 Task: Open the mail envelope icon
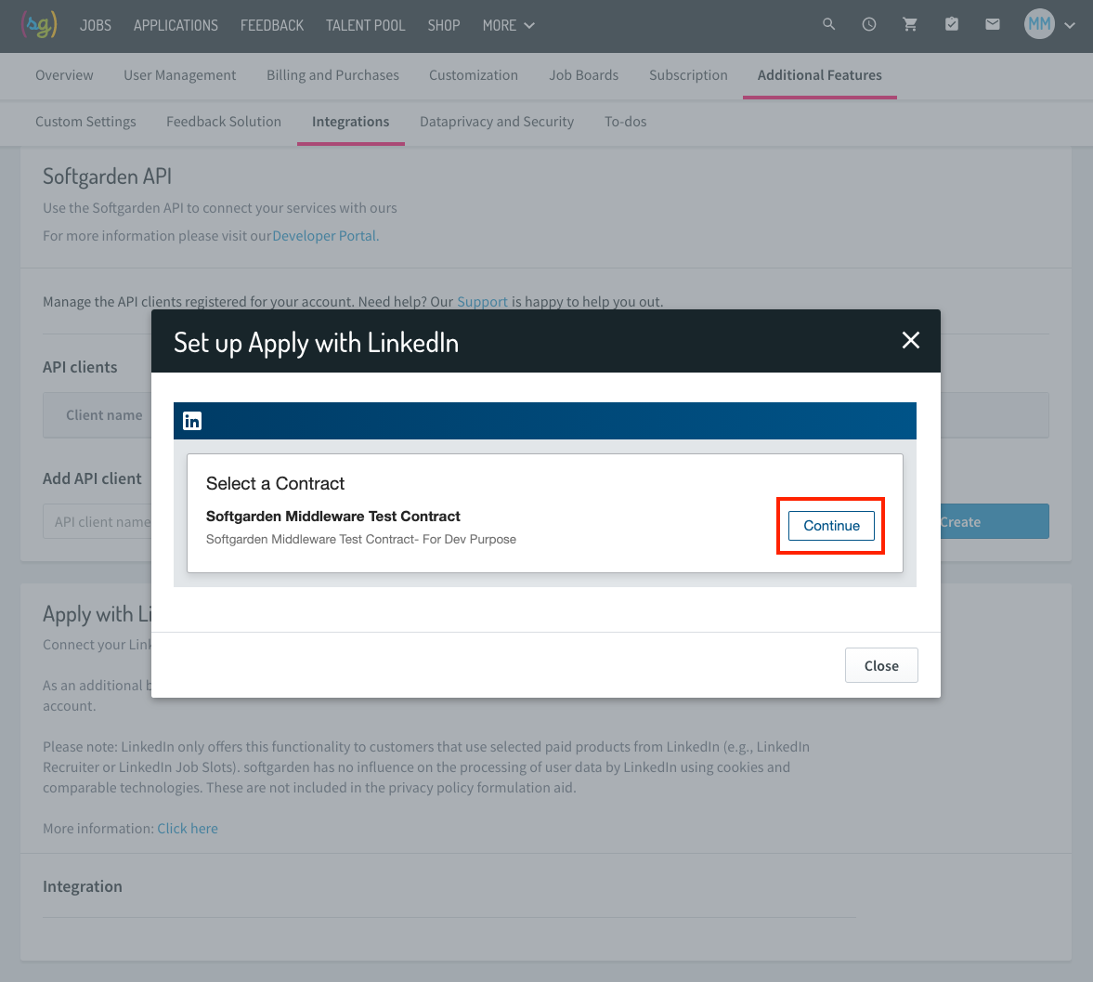point(993,24)
